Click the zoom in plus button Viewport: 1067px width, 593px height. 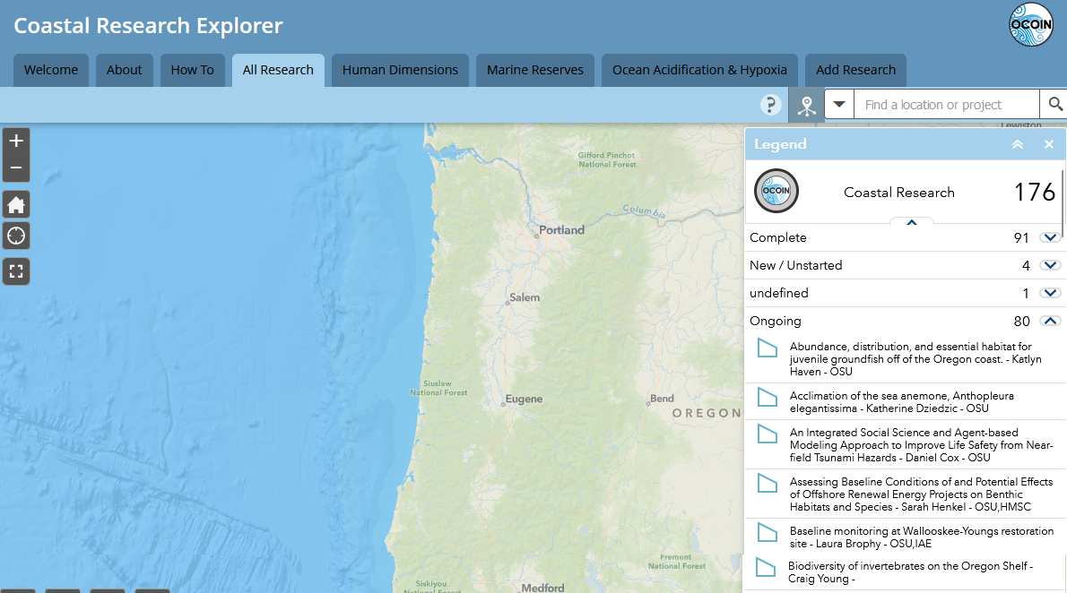pyautogui.click(x=16, y=141)
